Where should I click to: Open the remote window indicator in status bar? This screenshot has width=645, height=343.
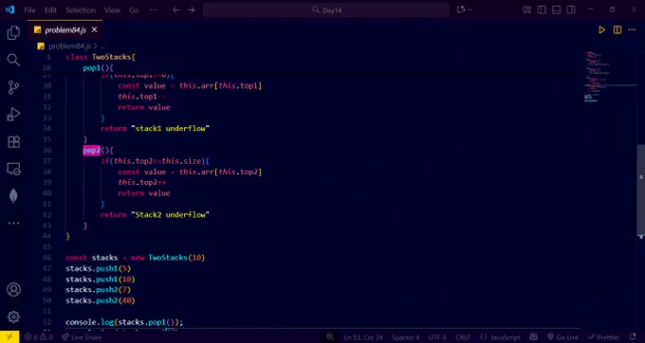9,336
